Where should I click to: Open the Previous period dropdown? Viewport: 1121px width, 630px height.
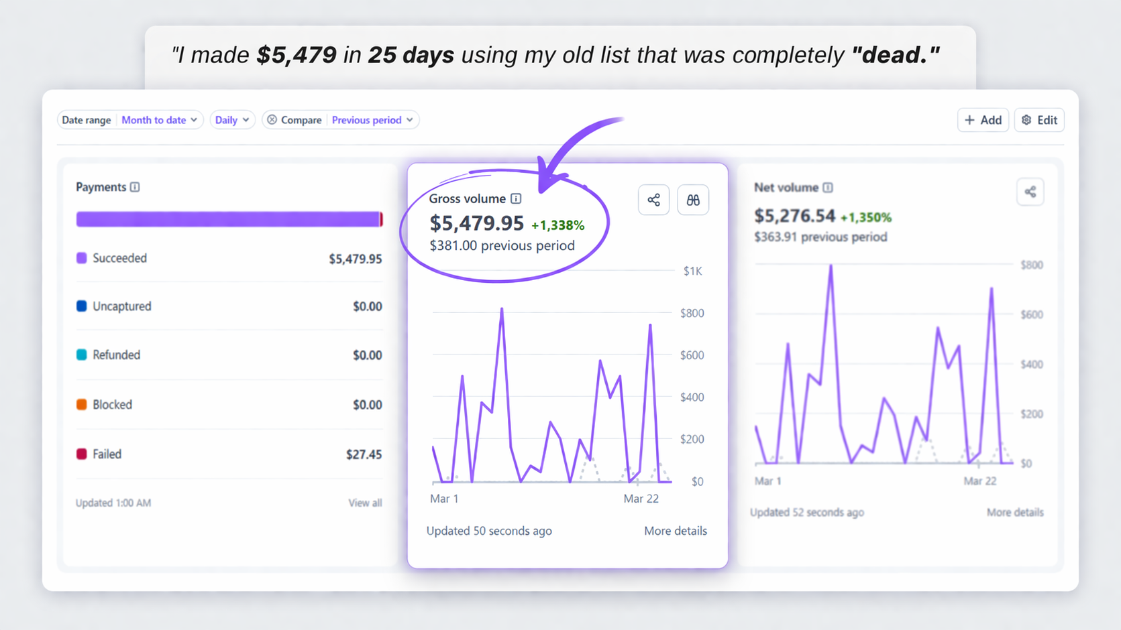click(x=372, y=120)
